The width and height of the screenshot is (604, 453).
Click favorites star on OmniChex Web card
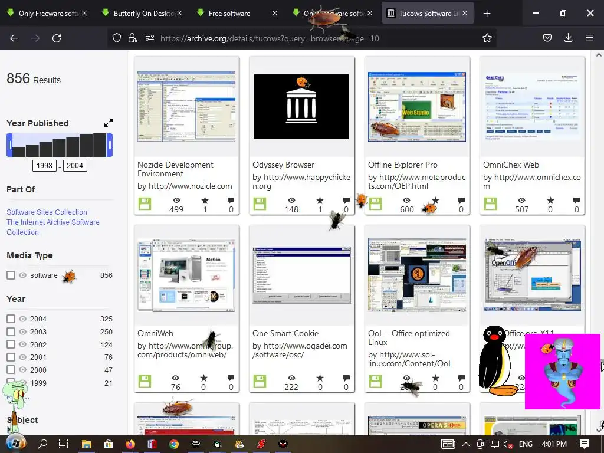click(550, 201)
